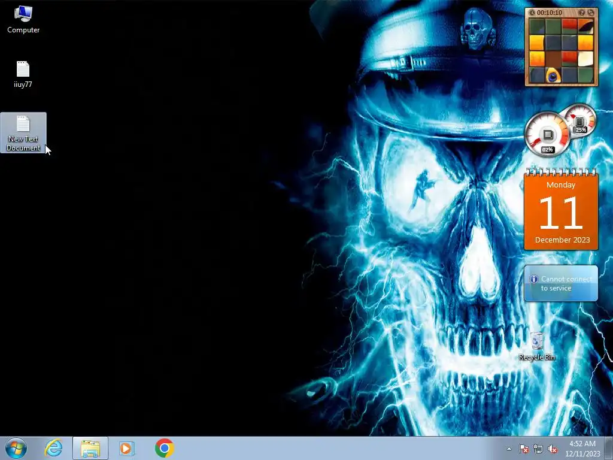Open the taskbar clock showing 4:52 AM
Image resolution: width=613 pixels, height=460 pixels.
click(582, 449)
